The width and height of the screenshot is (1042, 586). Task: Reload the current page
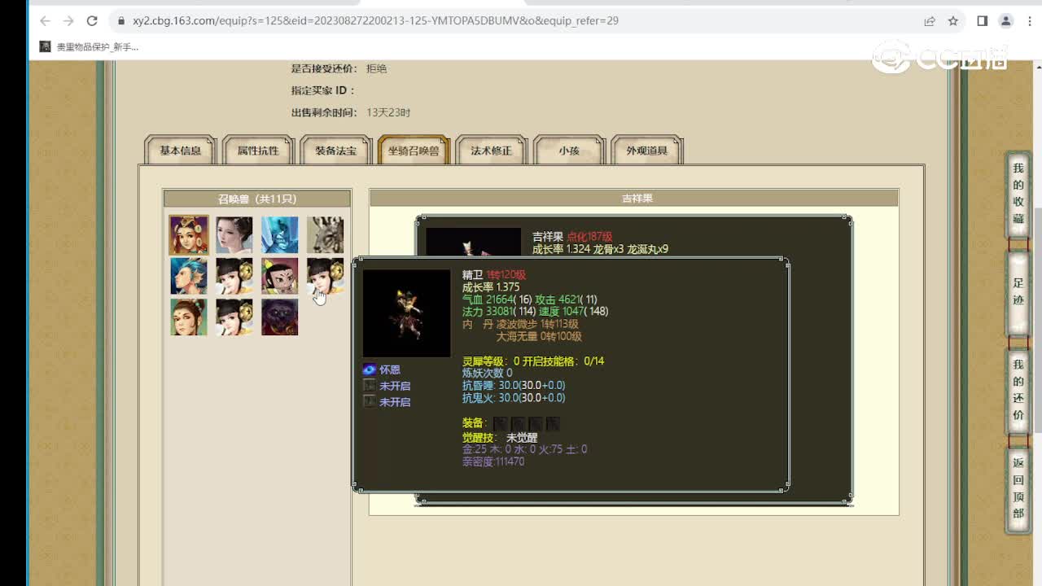pyautogui.click(x=92, y=21)
